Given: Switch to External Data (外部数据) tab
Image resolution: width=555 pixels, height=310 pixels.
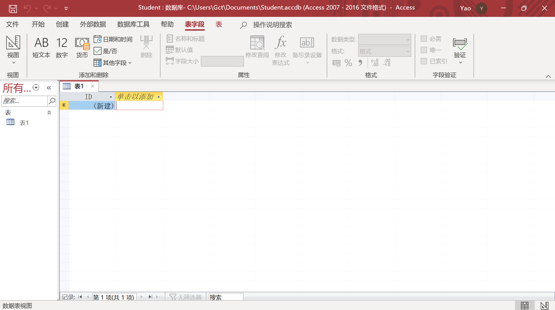Looking at the screenshot, I should pos(93,24).
